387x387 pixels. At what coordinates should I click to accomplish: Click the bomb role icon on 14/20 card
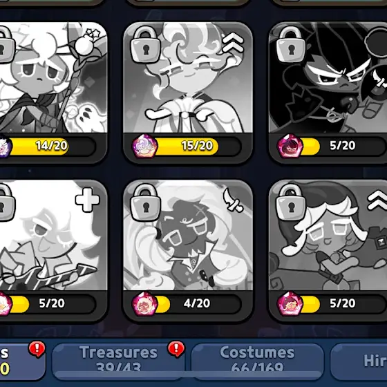(x=87, y=42)
